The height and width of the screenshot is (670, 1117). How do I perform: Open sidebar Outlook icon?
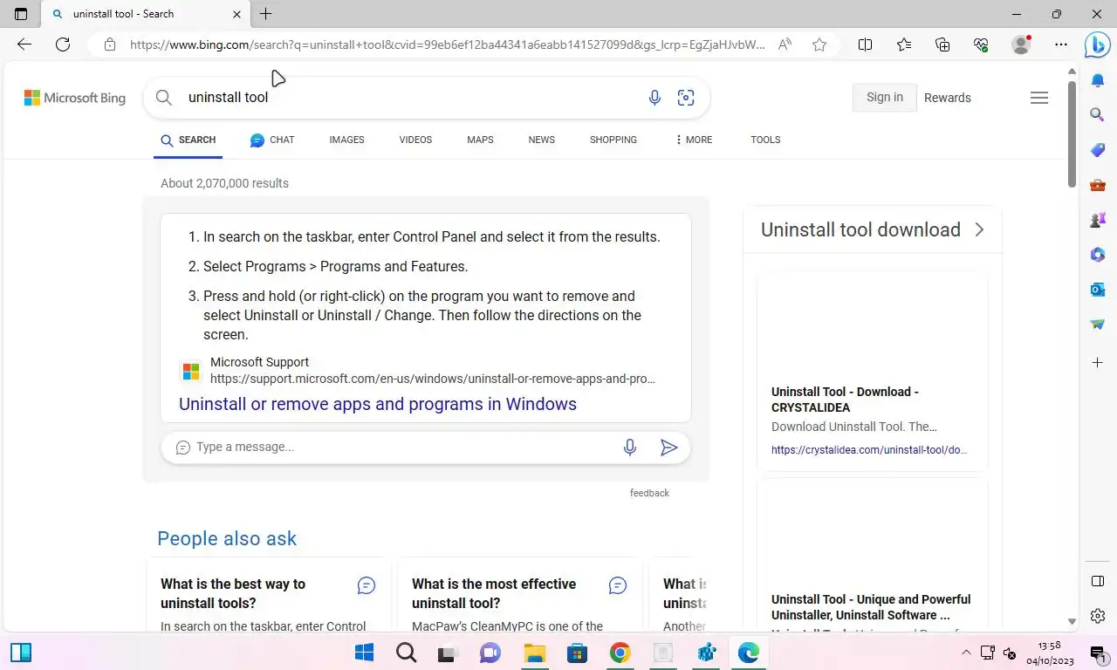(1098, 290)
